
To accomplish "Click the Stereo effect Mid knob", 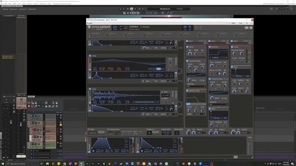I will [190, 53].
